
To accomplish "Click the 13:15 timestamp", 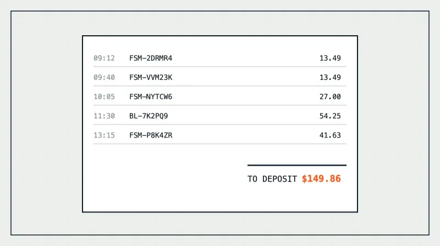I will click(x=104, y=135).
